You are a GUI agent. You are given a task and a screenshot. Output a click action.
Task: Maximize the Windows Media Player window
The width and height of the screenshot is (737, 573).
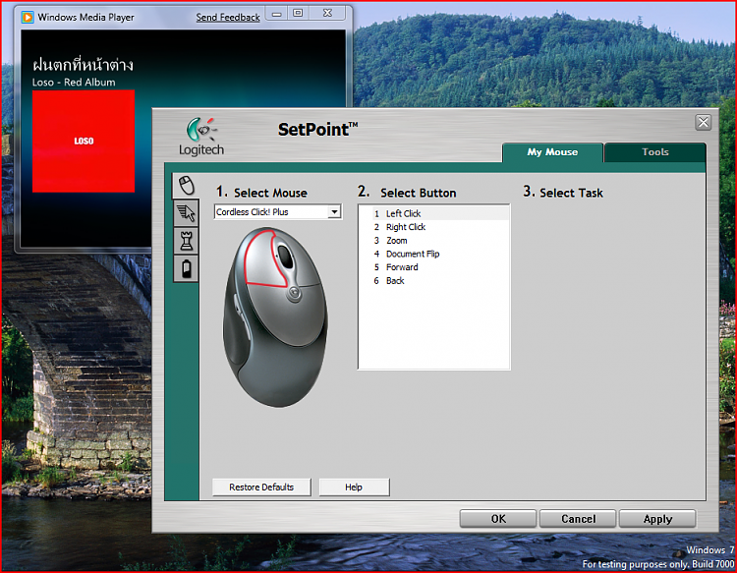298,14
